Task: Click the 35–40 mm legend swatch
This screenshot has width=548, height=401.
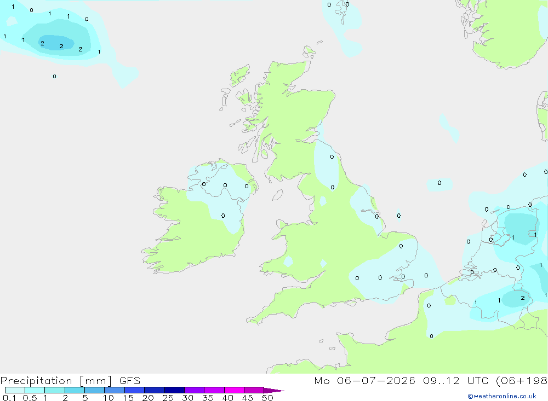Action: pos(214,390)
